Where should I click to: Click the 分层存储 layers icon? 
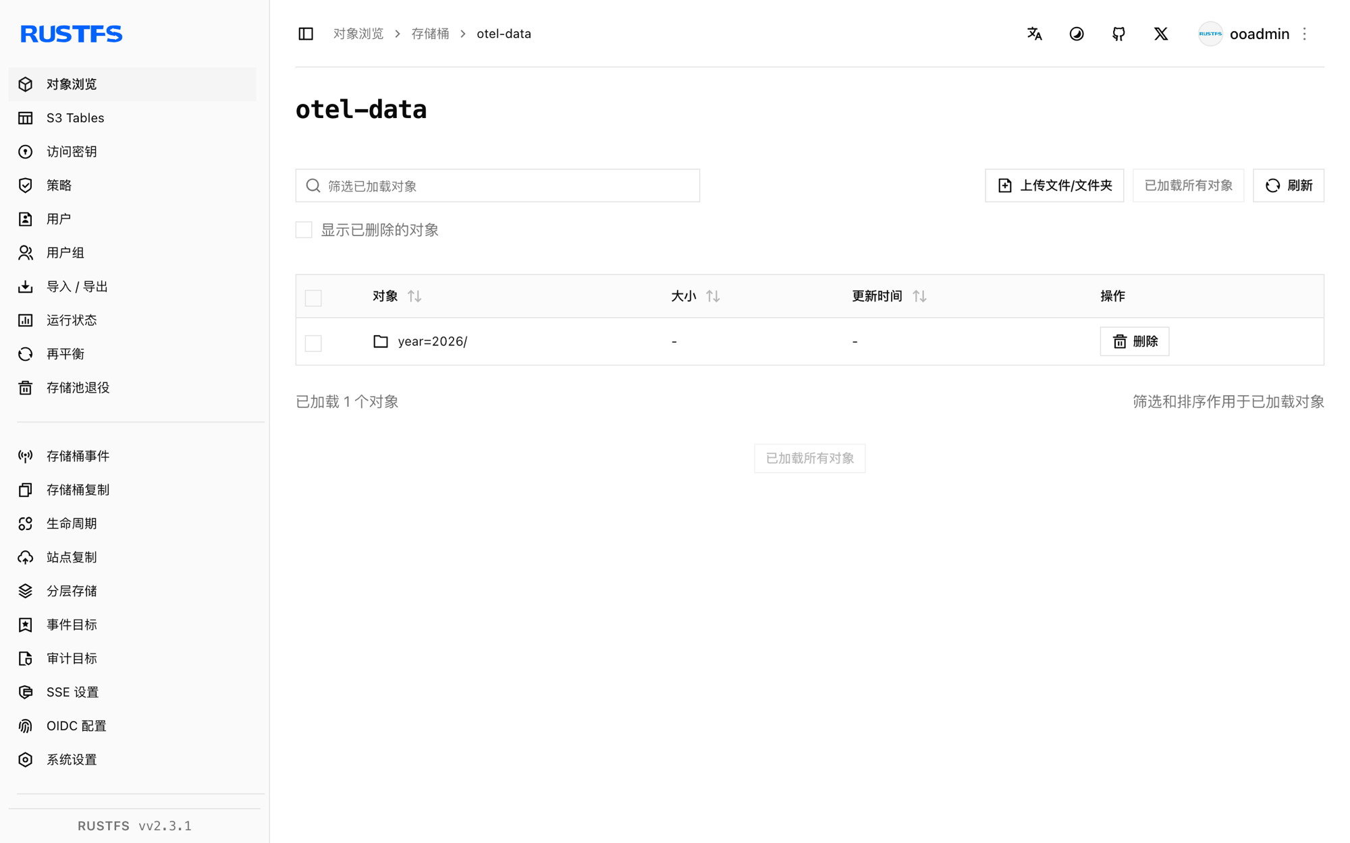coord(26,591)
